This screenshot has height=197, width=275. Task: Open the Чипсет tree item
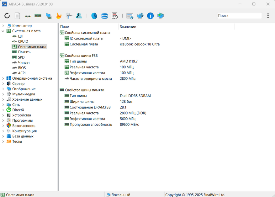point(24,62)
